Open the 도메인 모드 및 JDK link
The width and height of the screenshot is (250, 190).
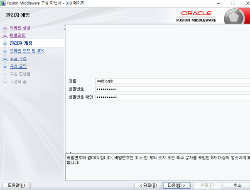27,51
